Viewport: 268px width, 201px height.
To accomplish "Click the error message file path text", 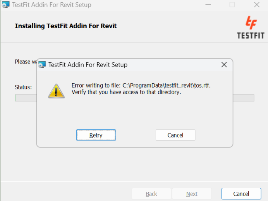I will pyautogui.click(x=166, y=85).
